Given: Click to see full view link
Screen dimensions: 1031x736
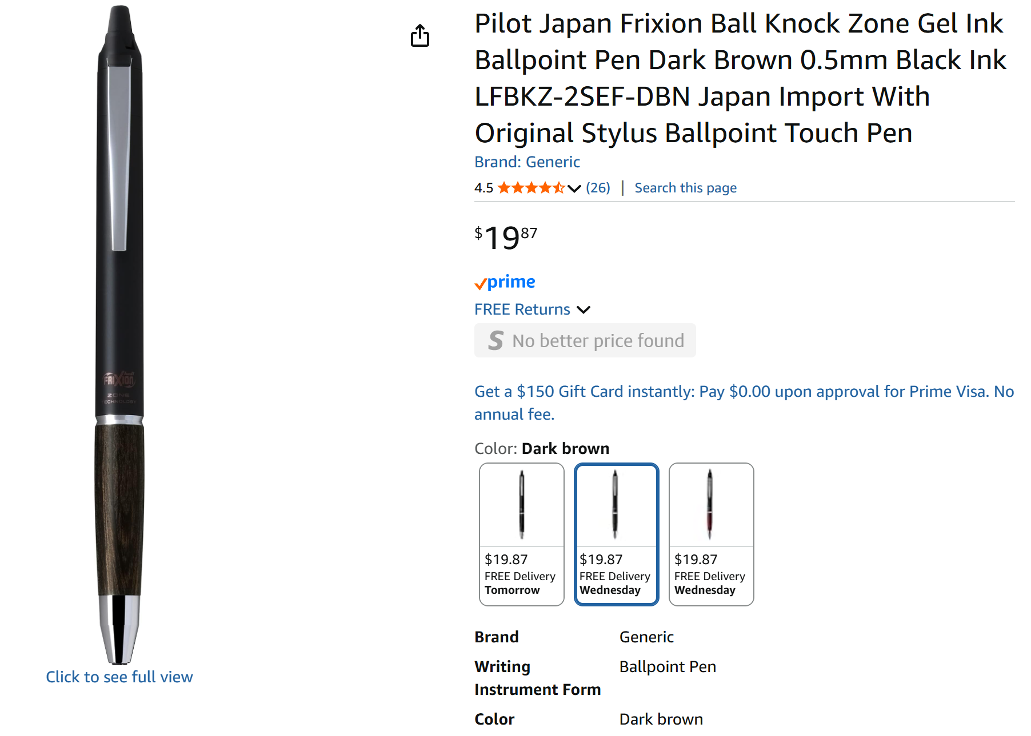Looking at the screenshot, I should click(119, 677).
